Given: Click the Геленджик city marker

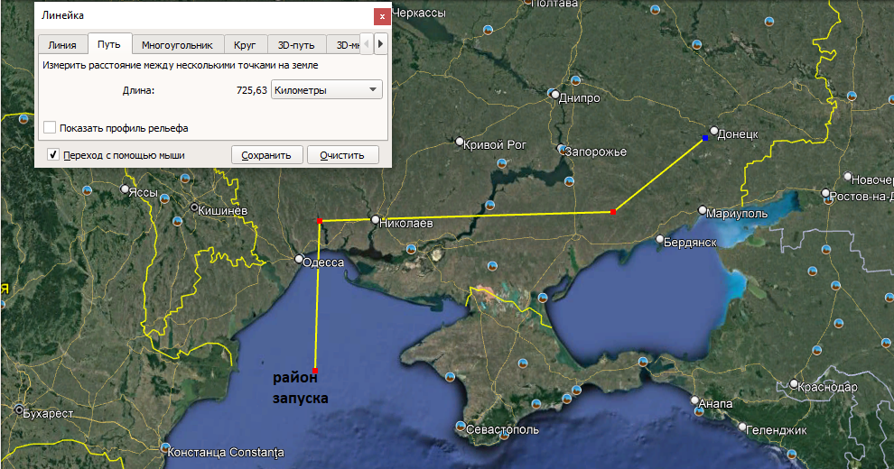Looking at the screenshot, I should (x=742, y=427).
